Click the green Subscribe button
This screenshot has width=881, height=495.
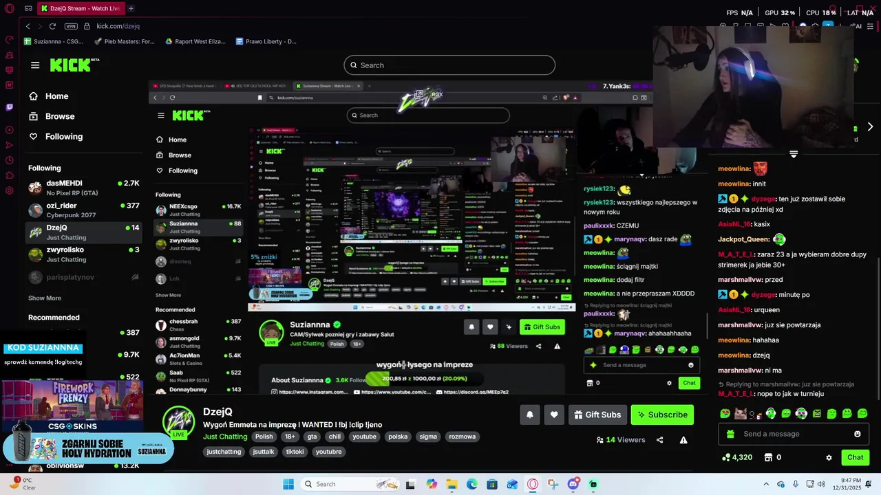coord(662,415)
